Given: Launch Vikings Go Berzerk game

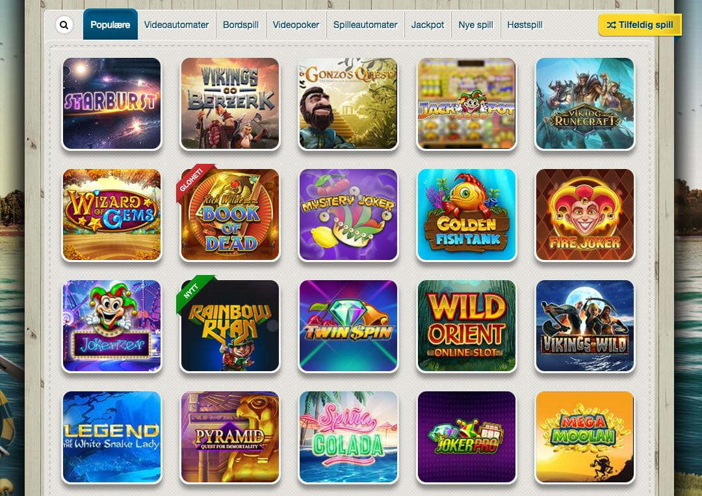Looking at the screenshot, I should pyautogui.click(x=229, y=103).
